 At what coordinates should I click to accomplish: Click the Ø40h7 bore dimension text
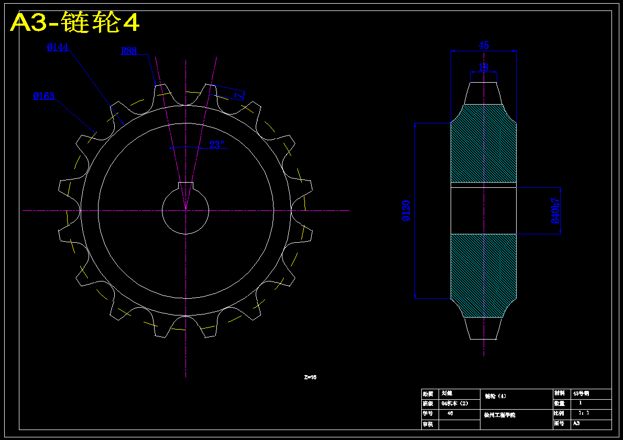(555, 211)
